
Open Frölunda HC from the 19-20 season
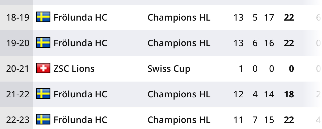coord(80,43)
